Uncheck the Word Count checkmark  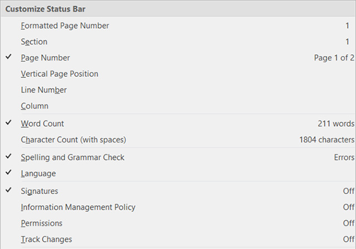[x=9, y=123]
